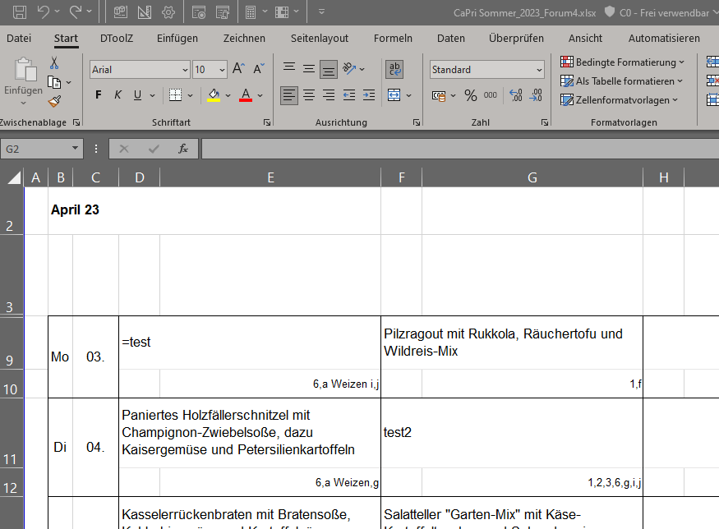
Task: Switch to the Seitenlayout tab
Action: pos(320,38)
